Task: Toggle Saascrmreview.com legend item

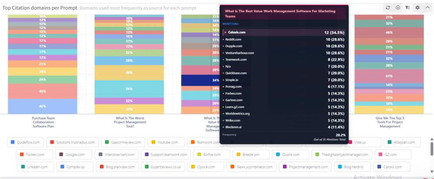Action: [123, 142]
